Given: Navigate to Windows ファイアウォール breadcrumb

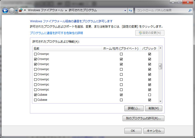Looking at the screenshot, I should click(45, 10).
